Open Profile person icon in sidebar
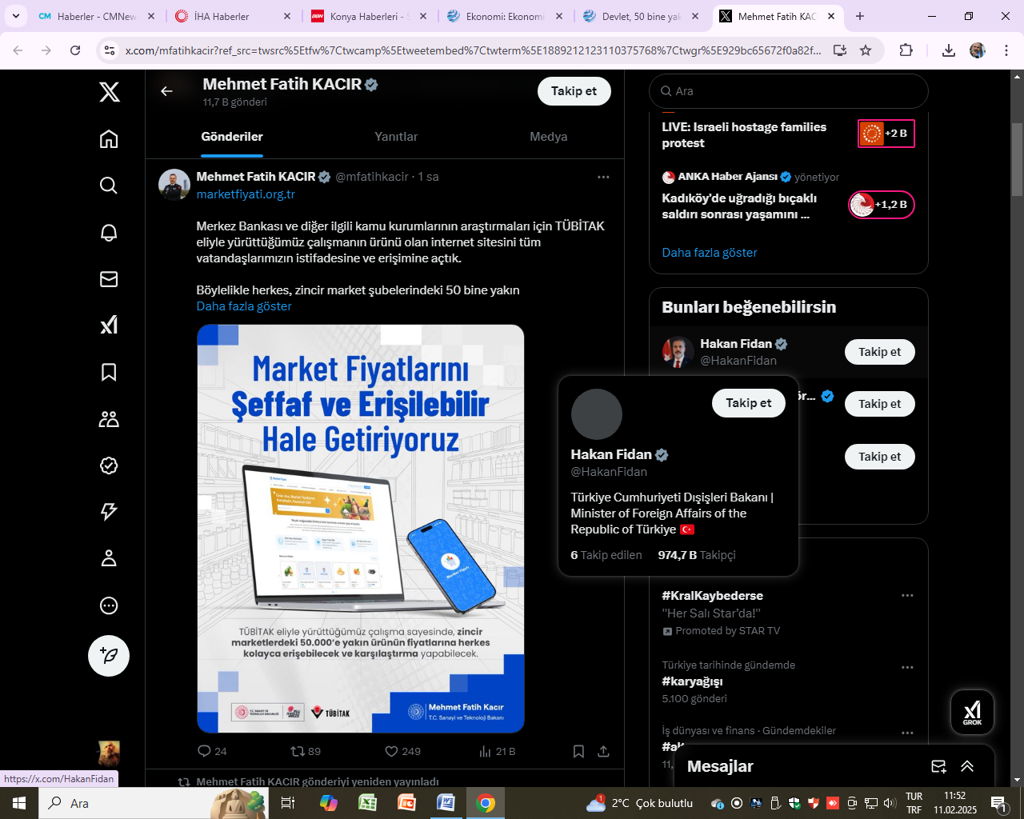This screenshot has height=819, width=1024. coord(109,558)
